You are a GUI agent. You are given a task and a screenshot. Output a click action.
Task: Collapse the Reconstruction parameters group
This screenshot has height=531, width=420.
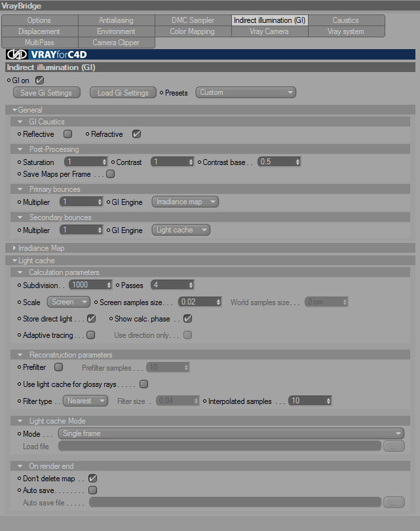20,355
